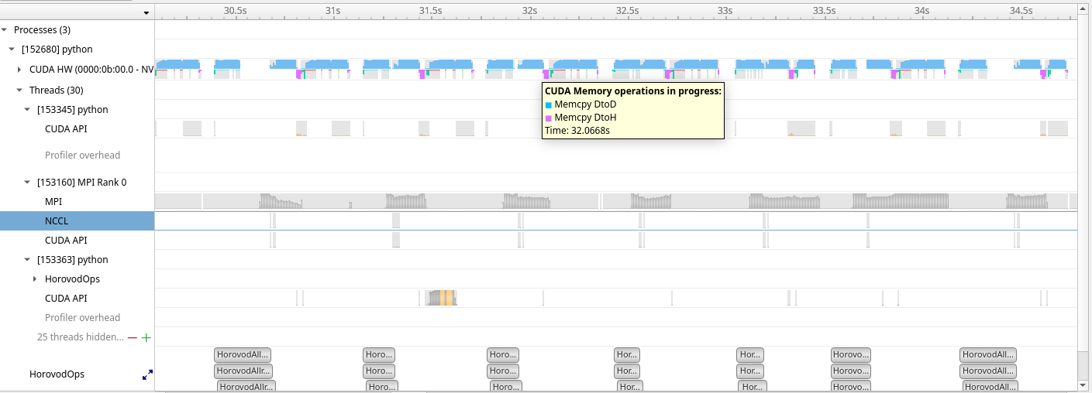Image resolution: width=1092 pixels, height=393 pixels.
Task: Click the Threads (30) label
Action: click(x=57, y=91)
